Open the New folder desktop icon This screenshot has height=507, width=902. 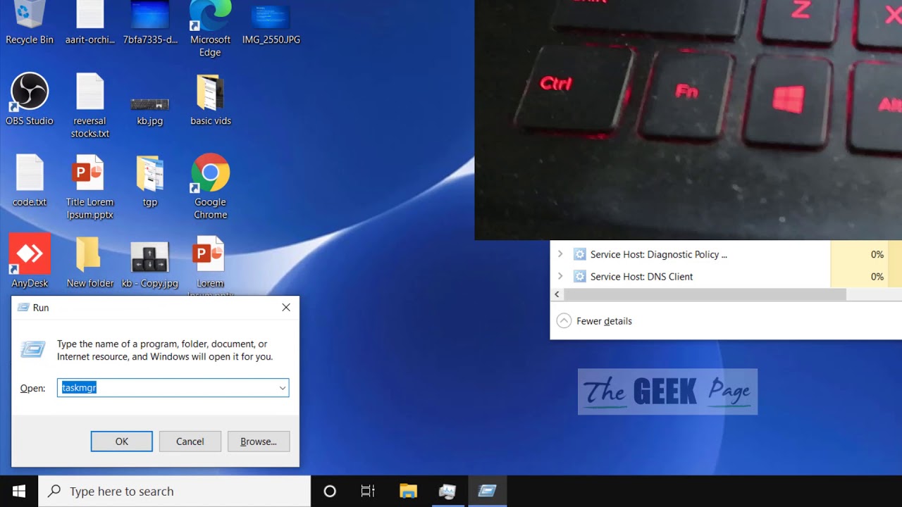pyautogui.click(x=90, y=261)
